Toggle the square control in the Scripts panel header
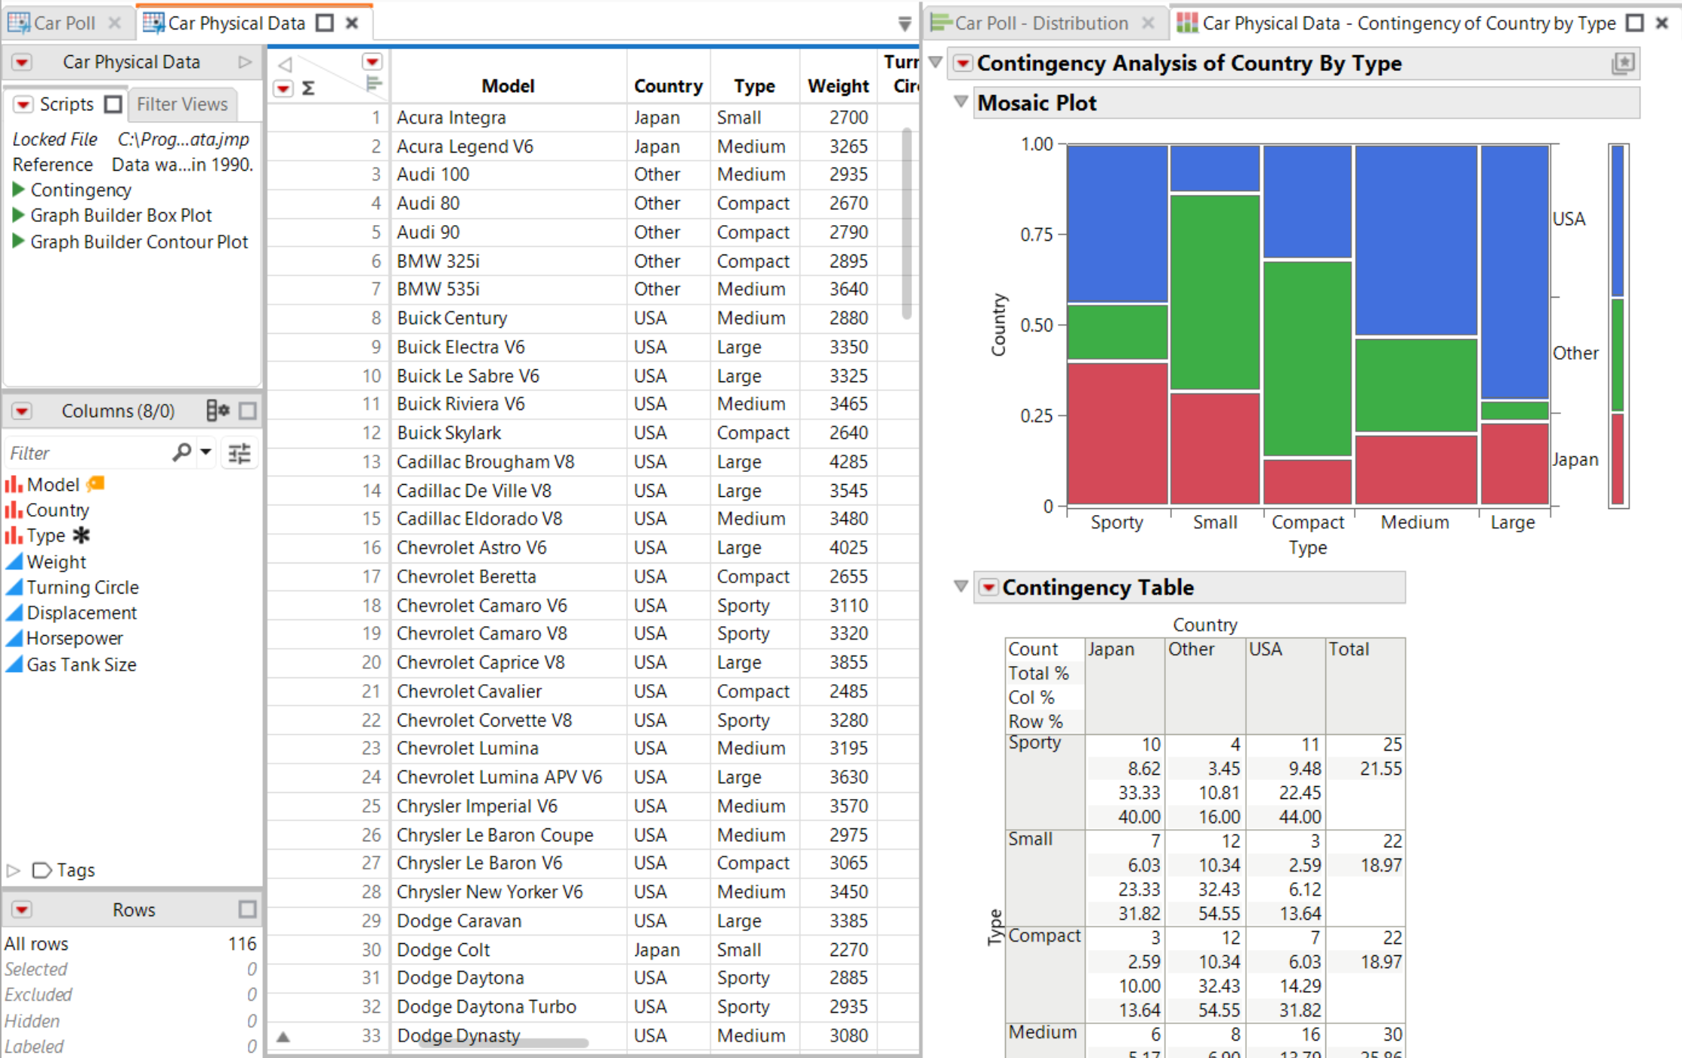Image resolution: width=1682 pixels, height=1058 pixels. click(113, 104)
